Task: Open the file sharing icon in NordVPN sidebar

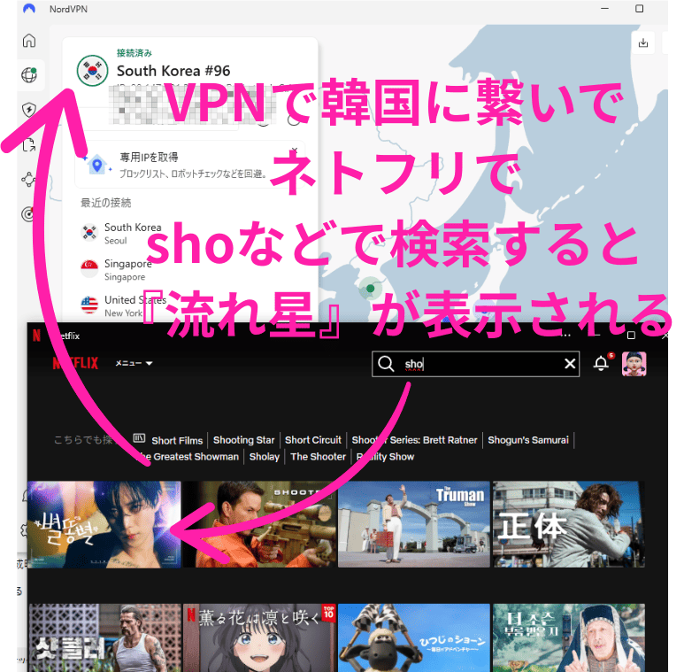Action: coord(29,144)
